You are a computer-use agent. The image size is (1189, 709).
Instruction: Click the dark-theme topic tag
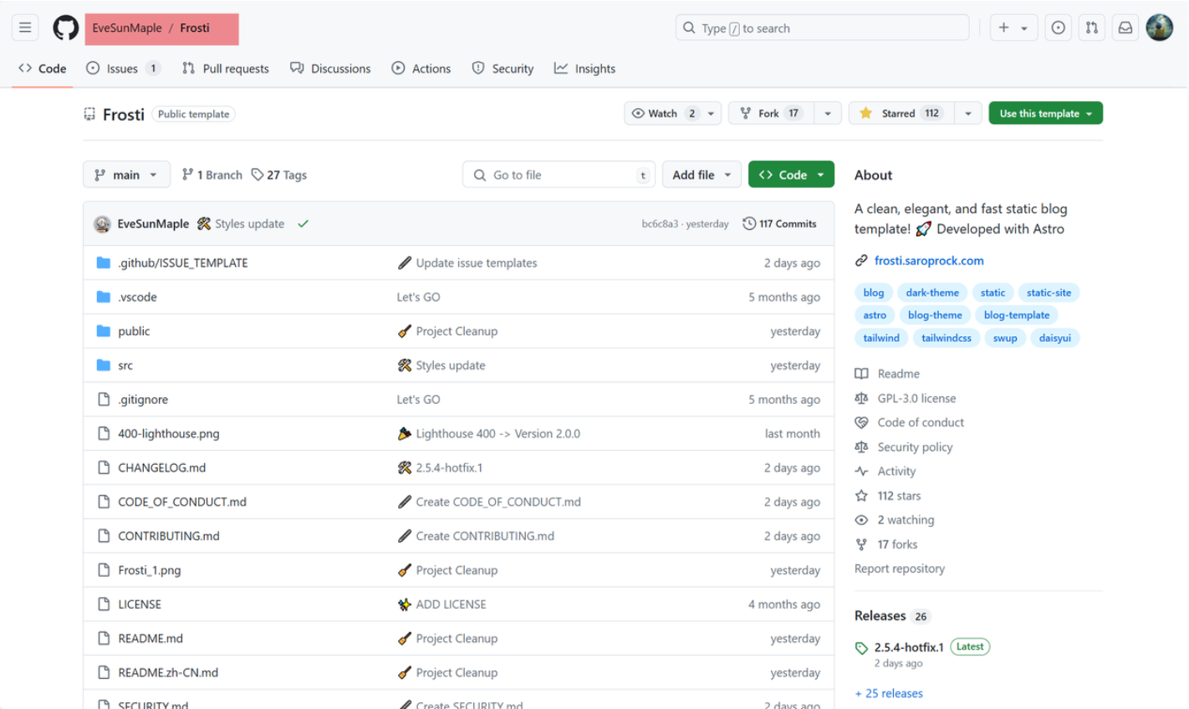[932, 293]
